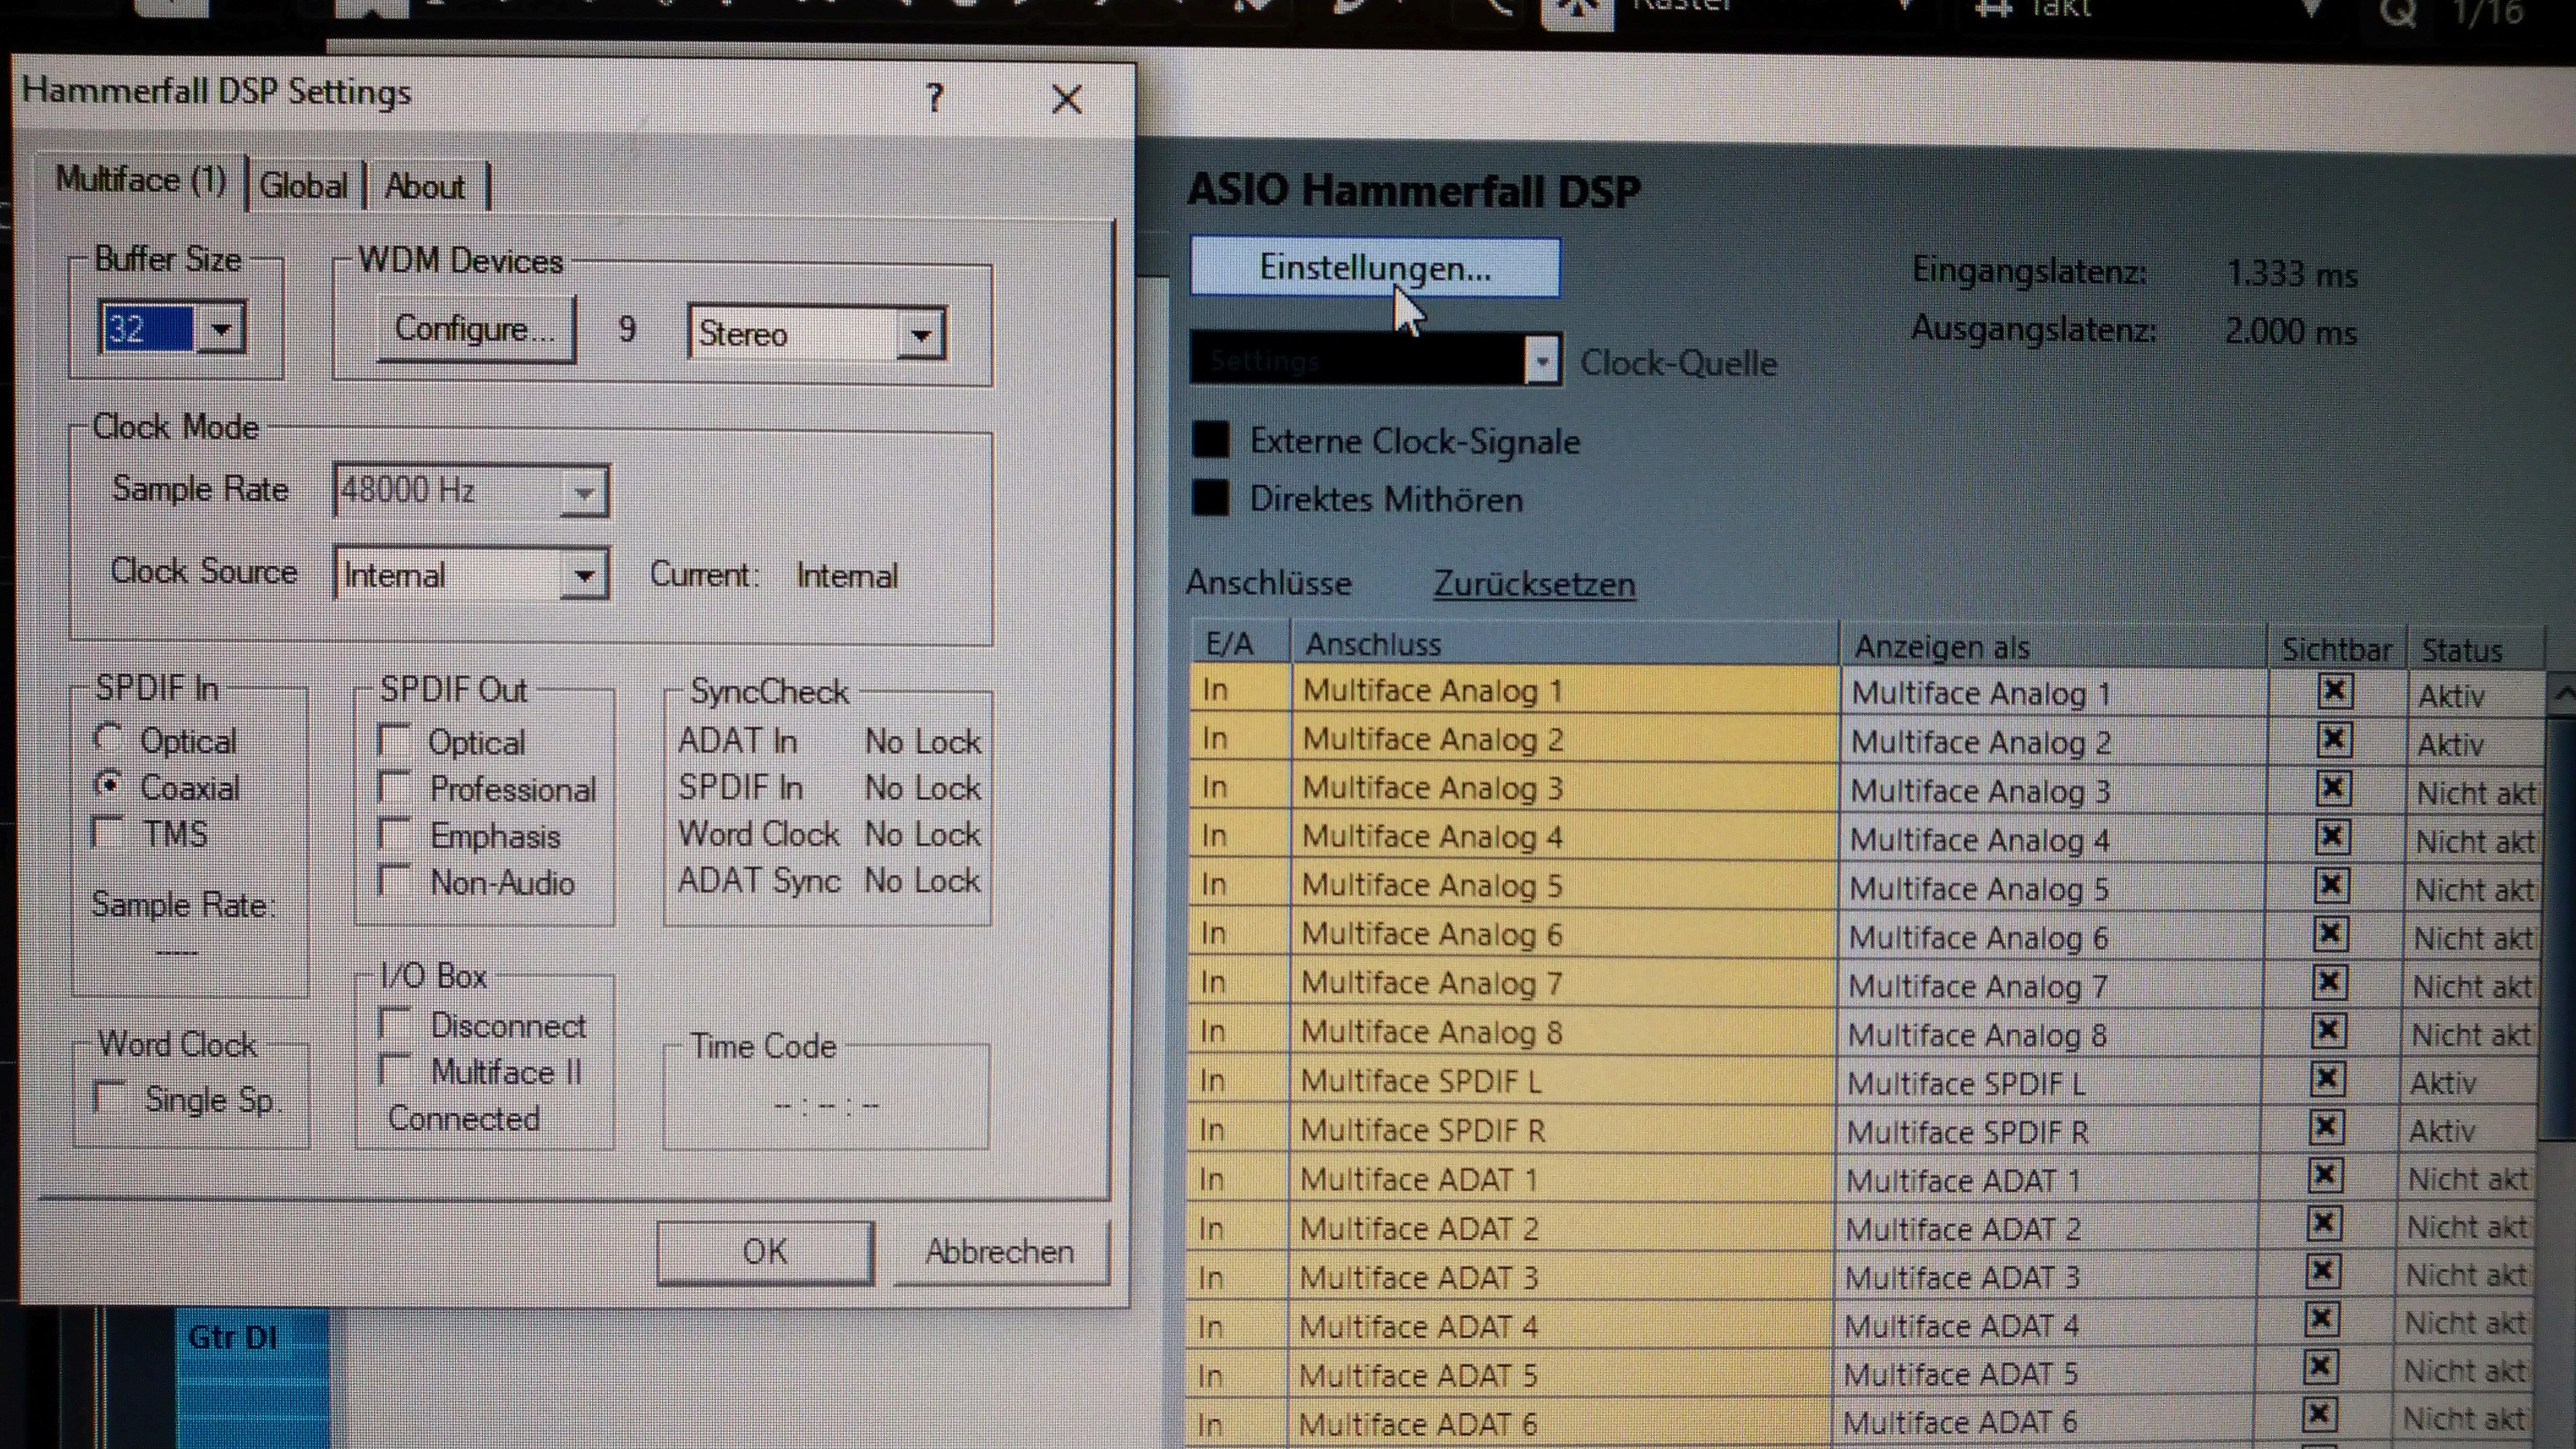Toggle visibility checkbox for Multiface Analog 1
2576x1449 pixels.
coord(2334,691)
